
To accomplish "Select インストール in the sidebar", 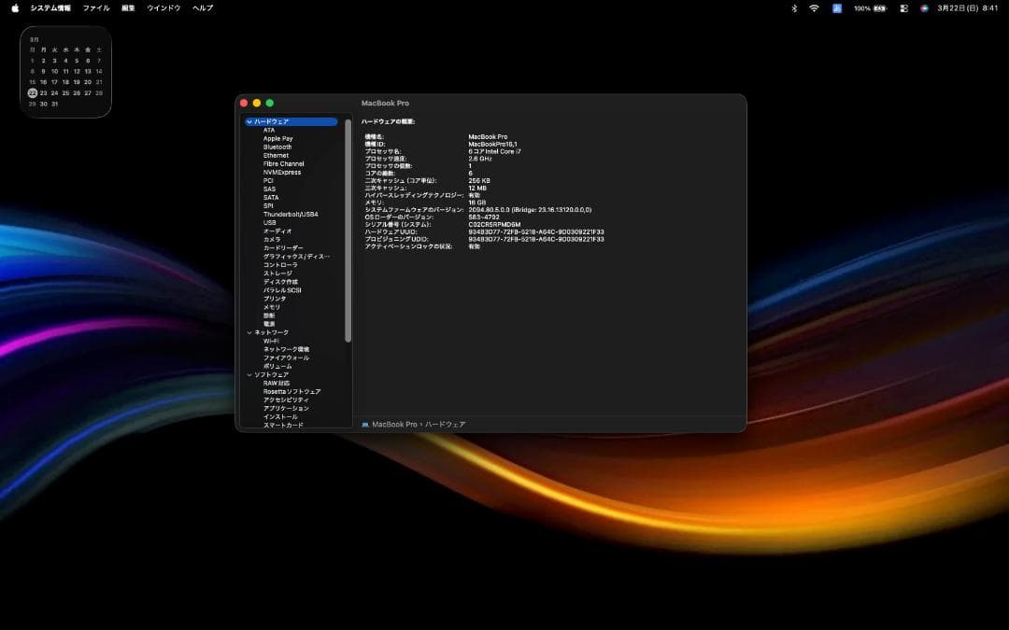I will tap(280, 416).
